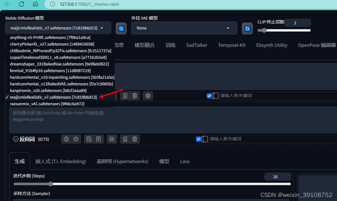Open negative prompt history icon
The width and height of the screenshot is (337, 201).
pyautogui.click(x=89, y=139)
